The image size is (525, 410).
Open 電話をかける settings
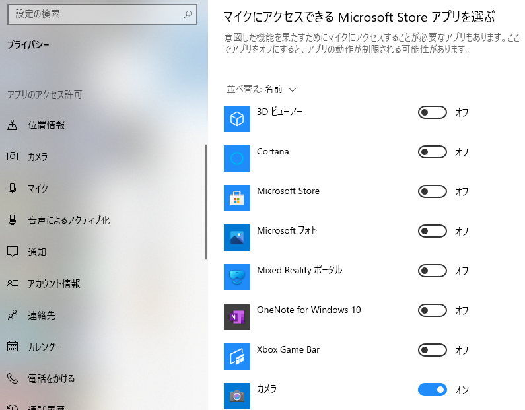click(x=102, y=378)
